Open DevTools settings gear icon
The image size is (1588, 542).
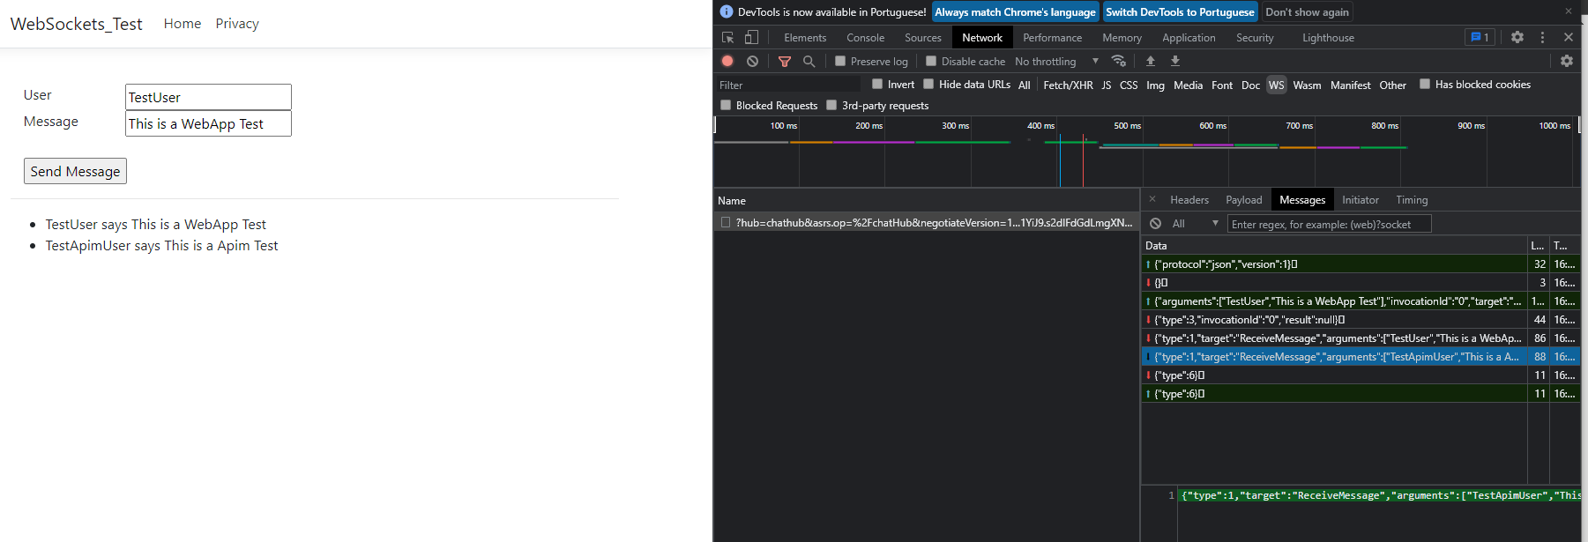pyautogui.click(x=1517, y=37)
